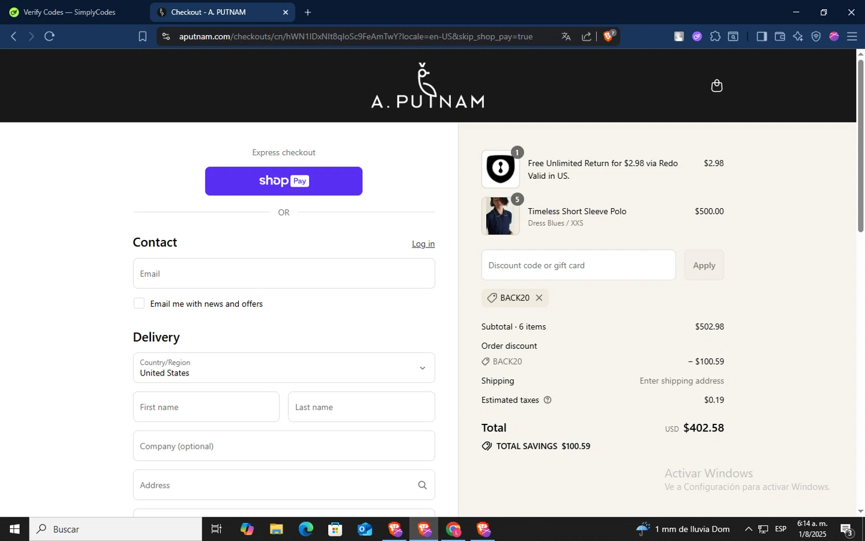Open Leo AI sparkle icon
Viewport: 865px width, 541px height.
798,36
